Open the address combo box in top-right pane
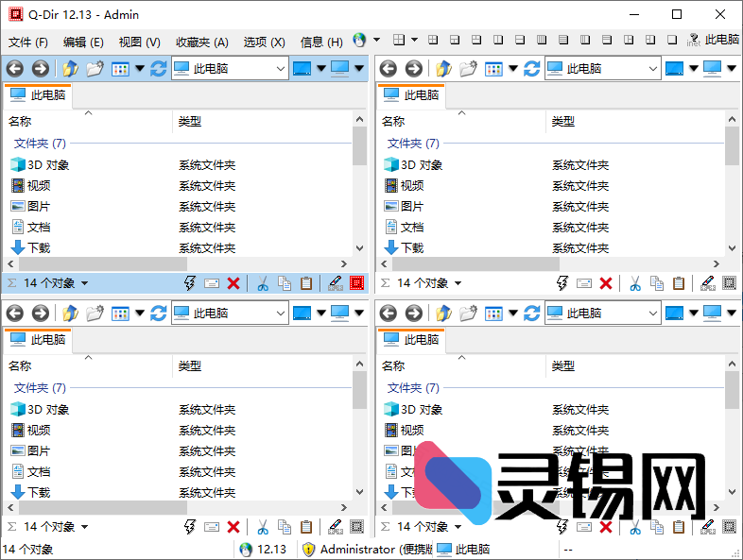Screen dimensions: 743x560 (x=603, y=69)
